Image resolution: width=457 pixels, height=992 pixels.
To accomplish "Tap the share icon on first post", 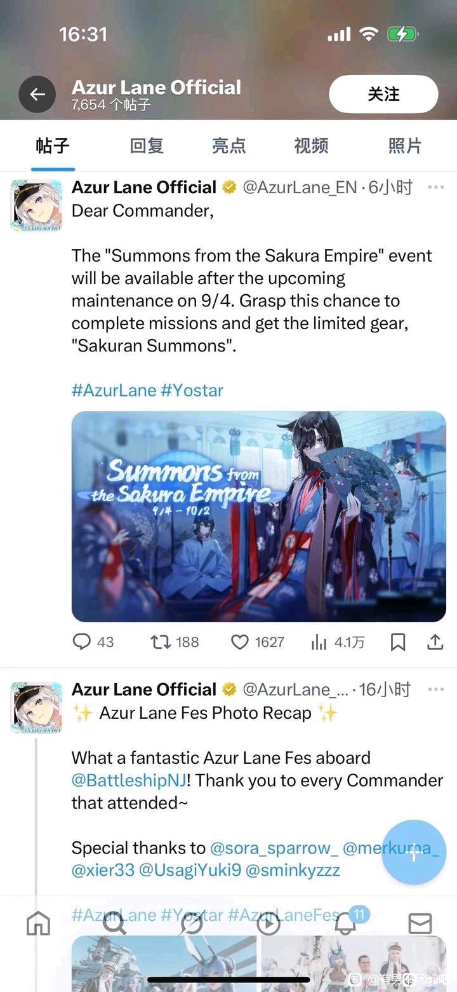I will [435, 642].
